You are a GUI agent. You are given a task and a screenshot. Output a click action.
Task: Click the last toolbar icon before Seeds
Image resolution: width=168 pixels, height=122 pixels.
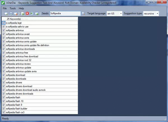pos(37,13)
